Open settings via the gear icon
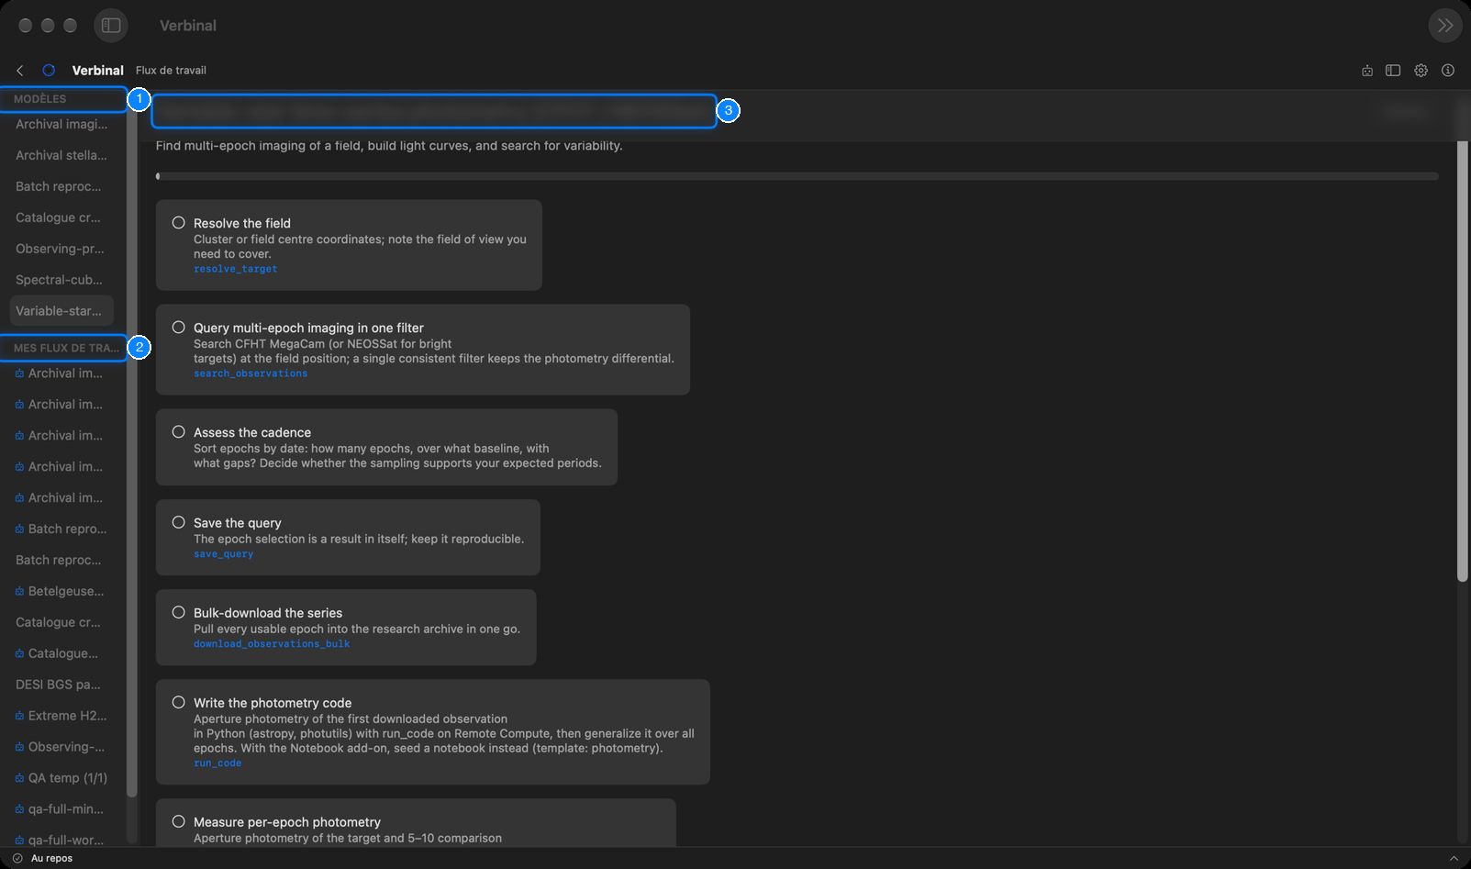1471x869 pixels. (x=1421, y=71)
